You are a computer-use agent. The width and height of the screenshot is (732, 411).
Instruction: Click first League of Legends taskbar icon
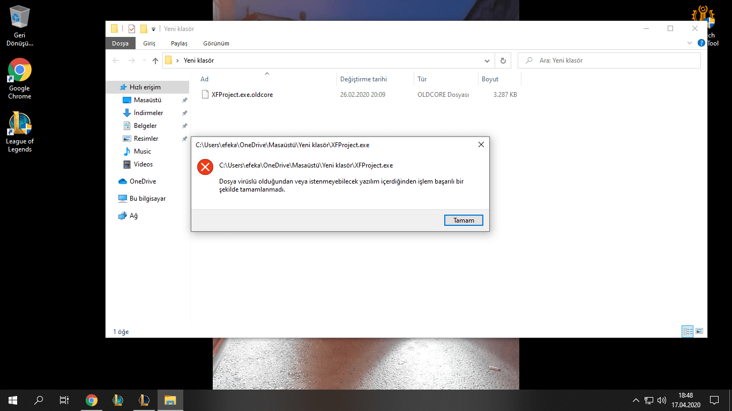point(118,400)
